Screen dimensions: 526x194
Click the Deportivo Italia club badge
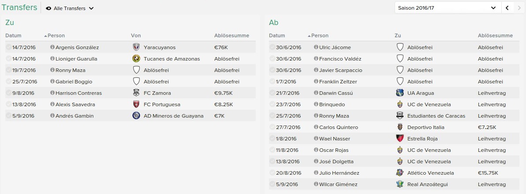point(400,127)
